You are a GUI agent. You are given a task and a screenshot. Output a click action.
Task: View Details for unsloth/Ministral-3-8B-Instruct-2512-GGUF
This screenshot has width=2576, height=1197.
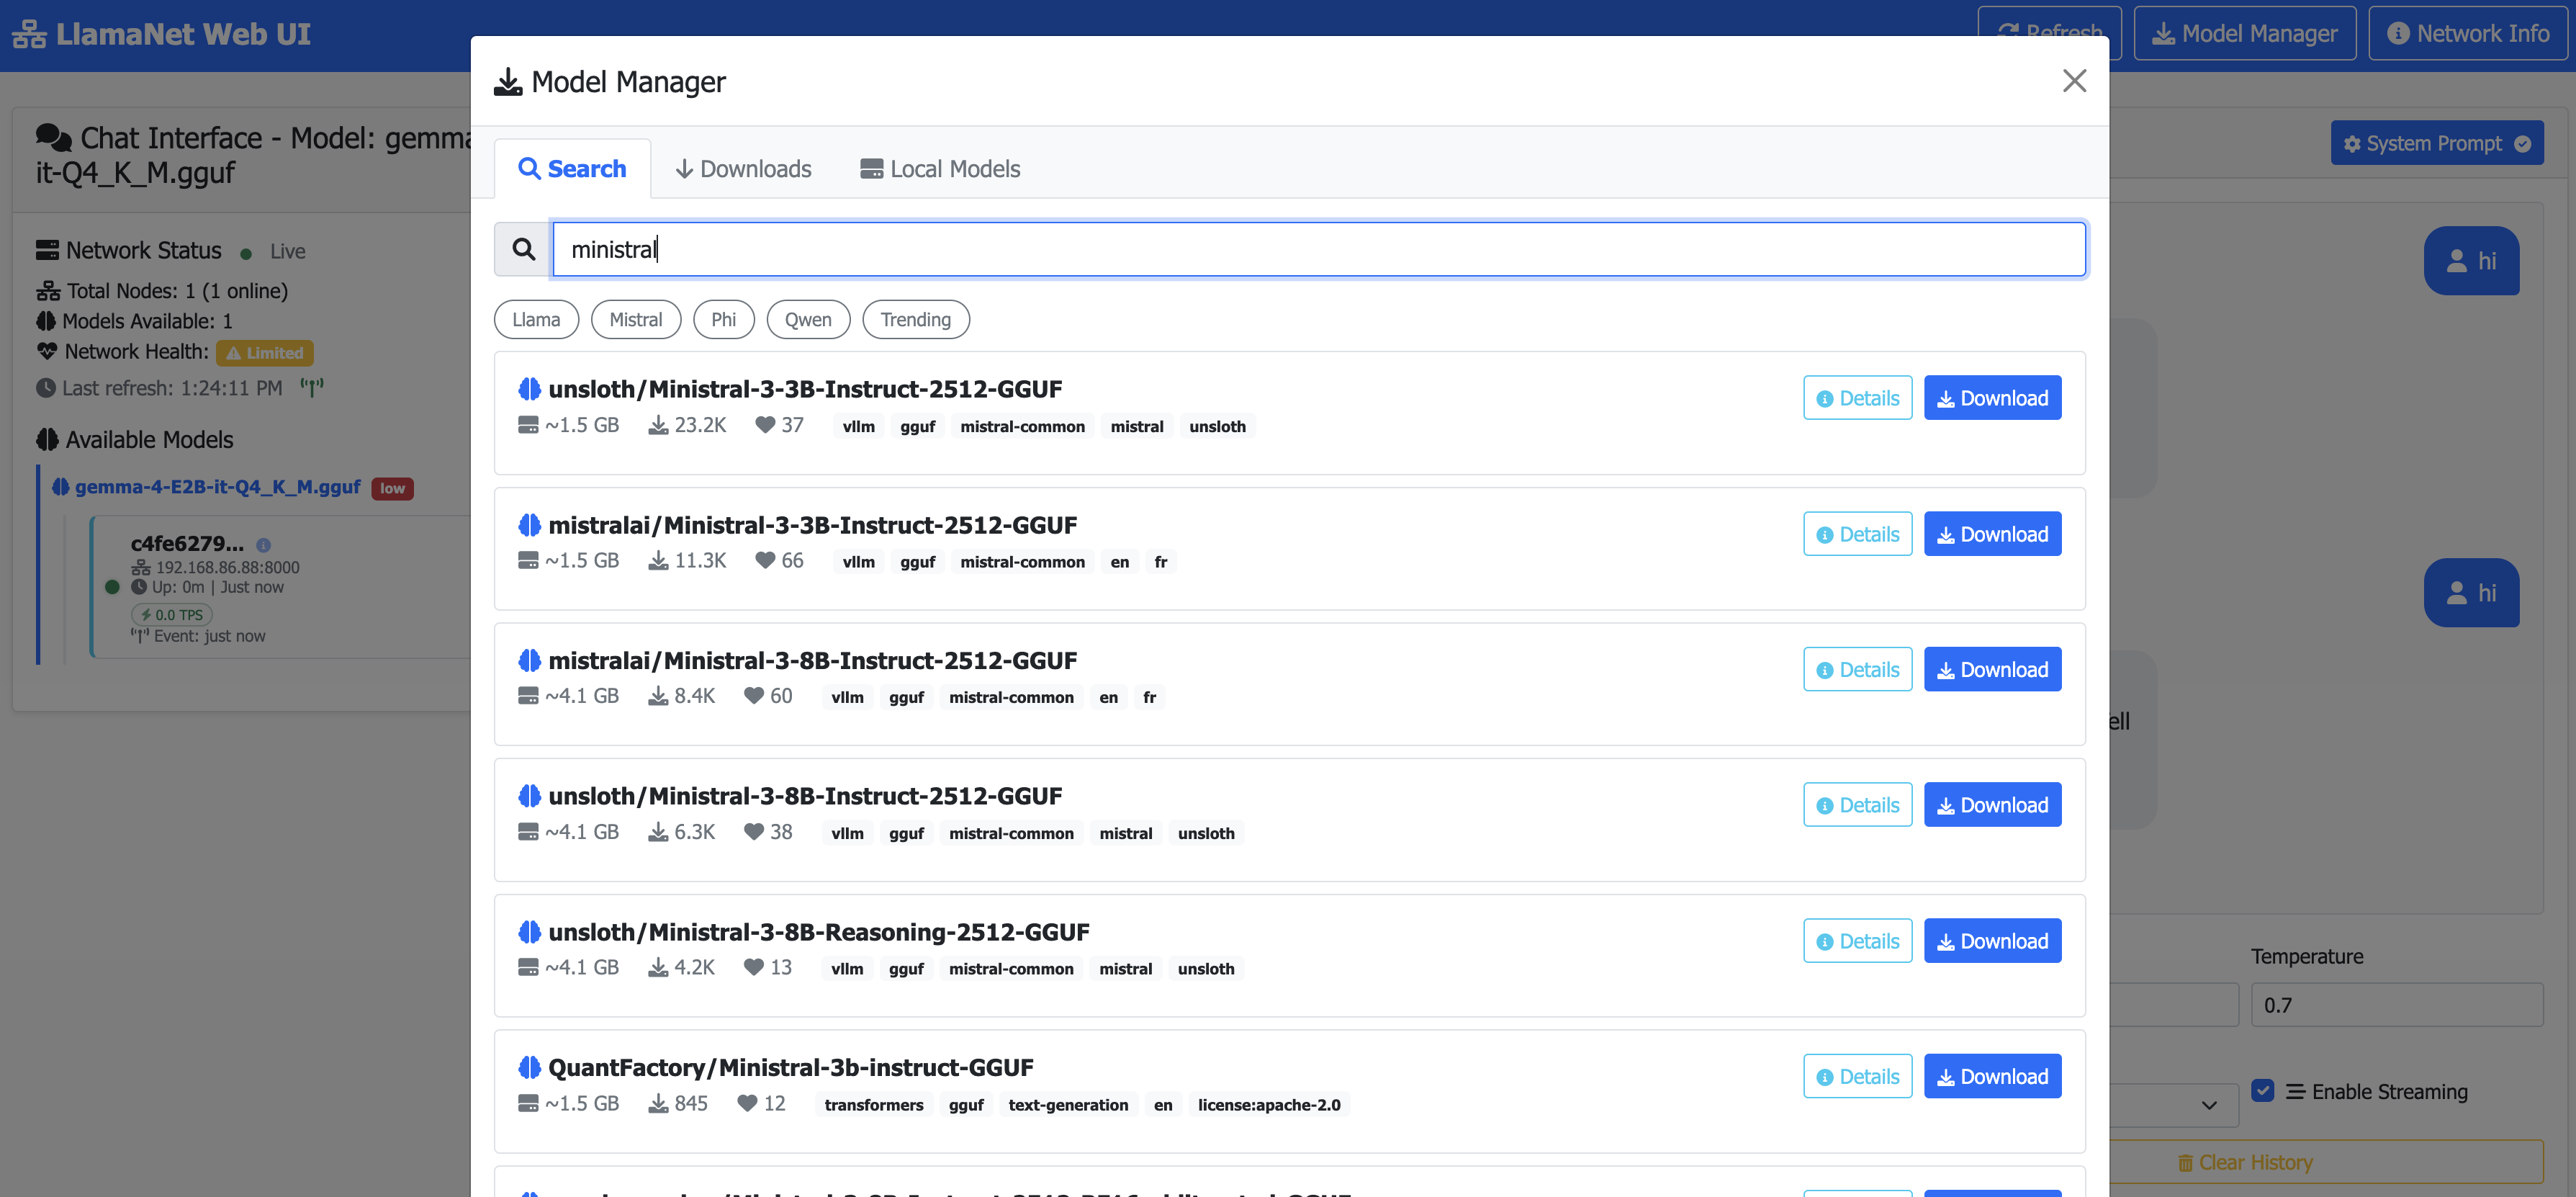point(1857,805)
